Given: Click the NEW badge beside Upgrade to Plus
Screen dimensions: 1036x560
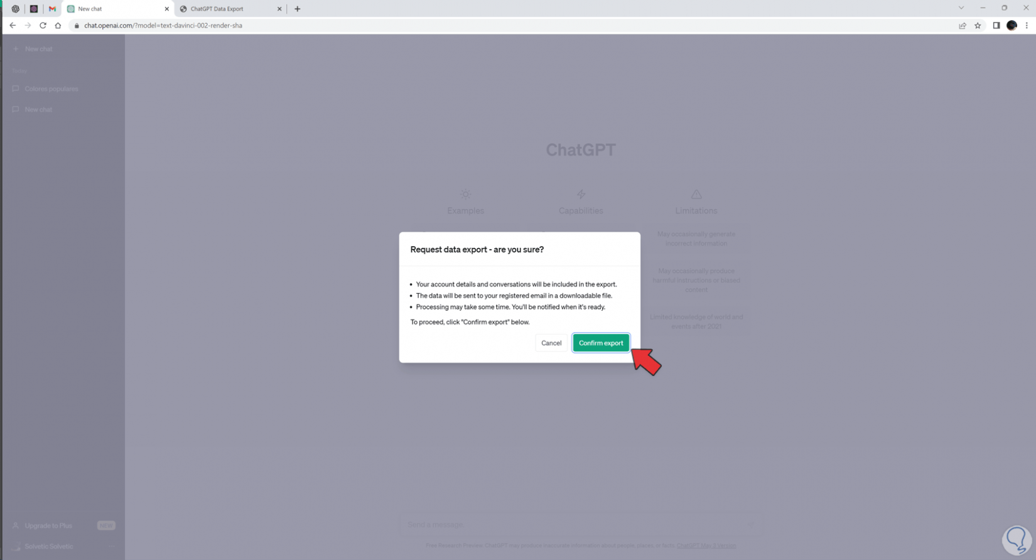Looking at the screenshot, I should point(106,525).
